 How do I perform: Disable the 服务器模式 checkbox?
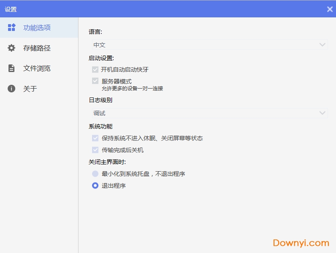tap(95, 81)
